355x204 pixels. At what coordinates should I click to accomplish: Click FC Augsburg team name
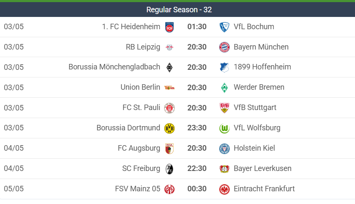[x=139, y=148]
